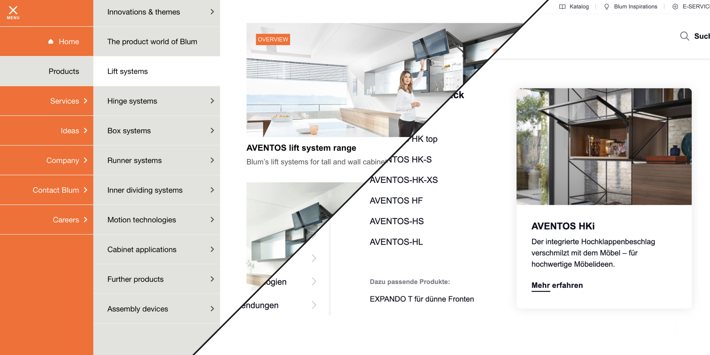The width and height of the screenshot is (710, 355).
Task: Open AVENTOS HKi card image
Action: point(604,147)
